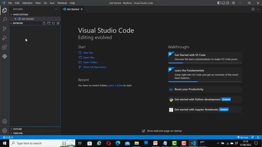This screenshot has width=262, height=147.
Task: Show hidden system tray icons chevron
Action: (218, 143)
